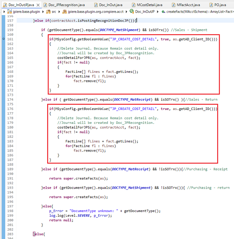Click on isPostingRecognitionDocJP() on line 157

coord(106,21)
